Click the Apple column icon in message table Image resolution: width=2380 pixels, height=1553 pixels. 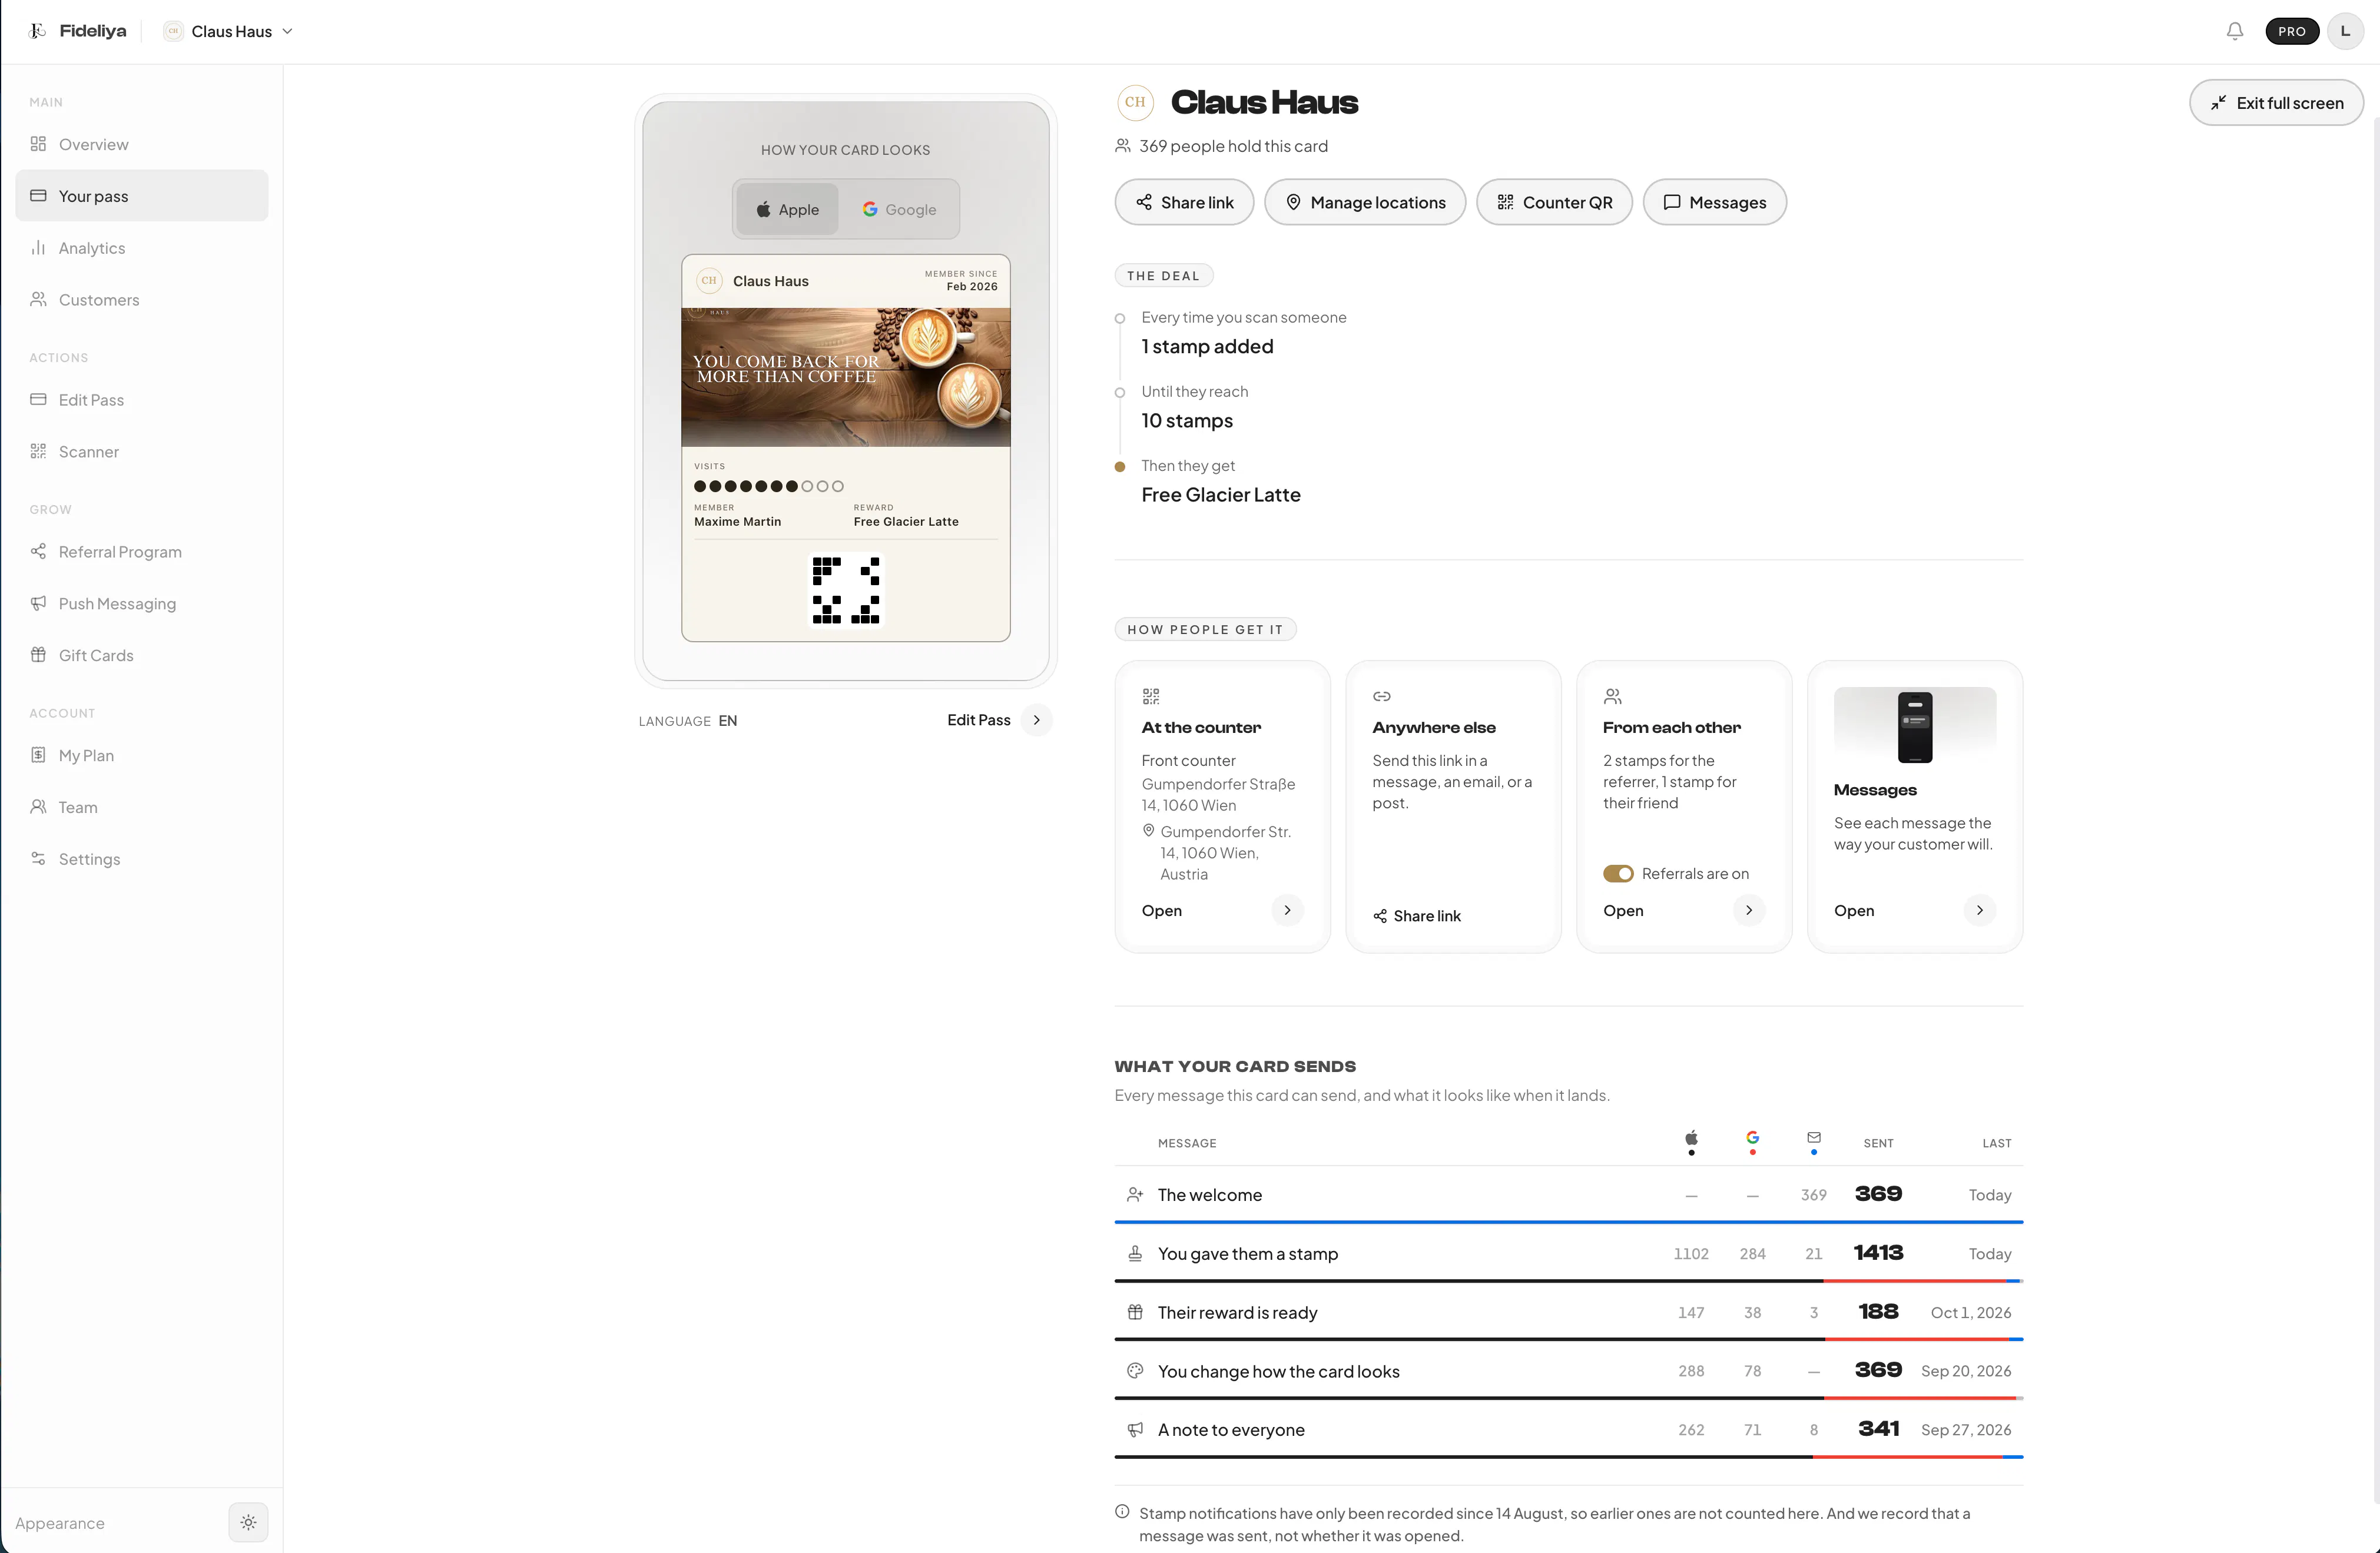point(1691,1138)
